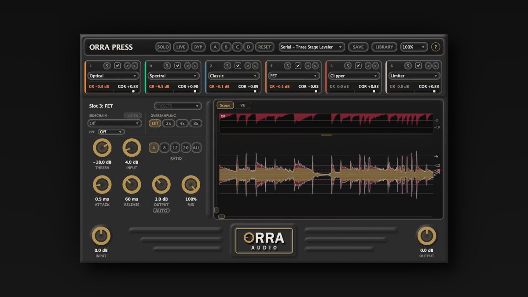Click the help question mark icon
Screen dimensions: 528x297
(x=435, y=47)
